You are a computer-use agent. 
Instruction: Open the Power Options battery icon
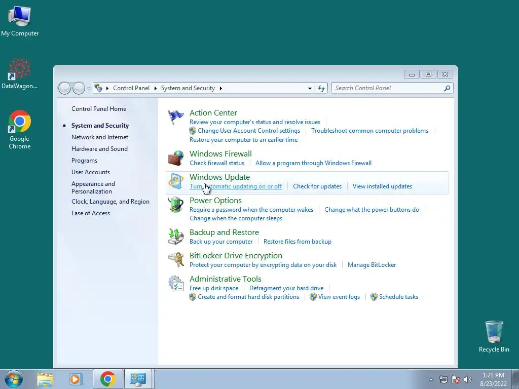pos(175,205)
